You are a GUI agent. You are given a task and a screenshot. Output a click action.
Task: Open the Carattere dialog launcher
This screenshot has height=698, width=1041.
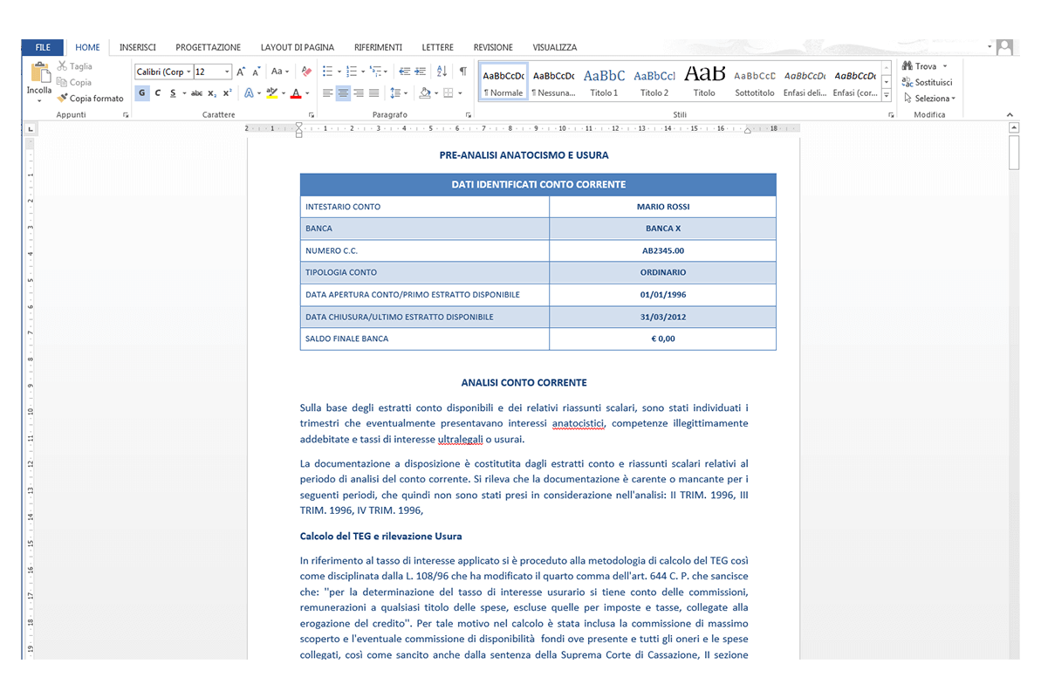[311, 115]
